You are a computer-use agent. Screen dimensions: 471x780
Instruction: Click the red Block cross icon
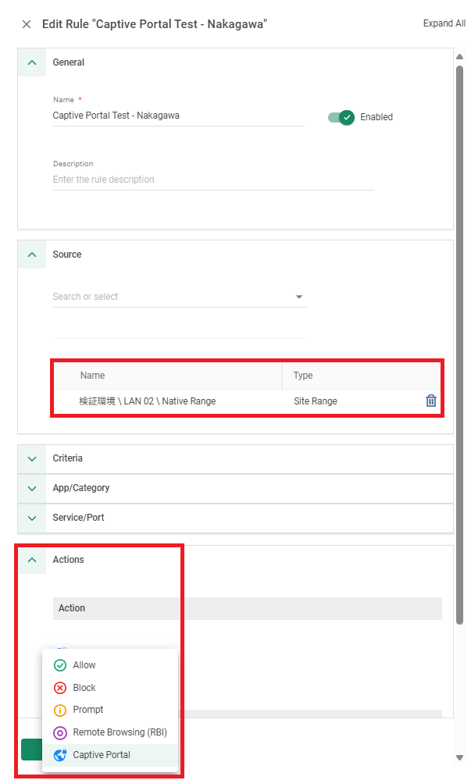pyautogui.click(x=59, y=687)
